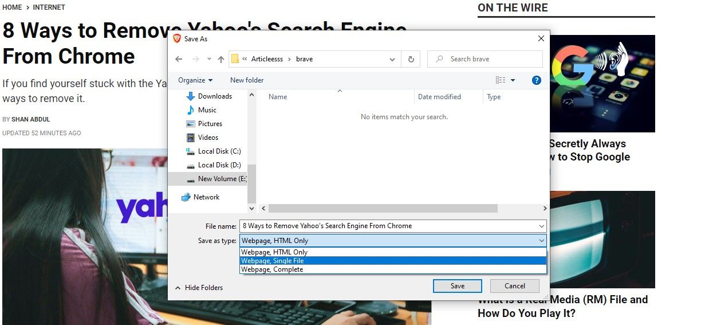This screenshot has height=325, width=701.
Task: Click the horizontal scrollbar thumb in file list
Action: coord(383,209)
